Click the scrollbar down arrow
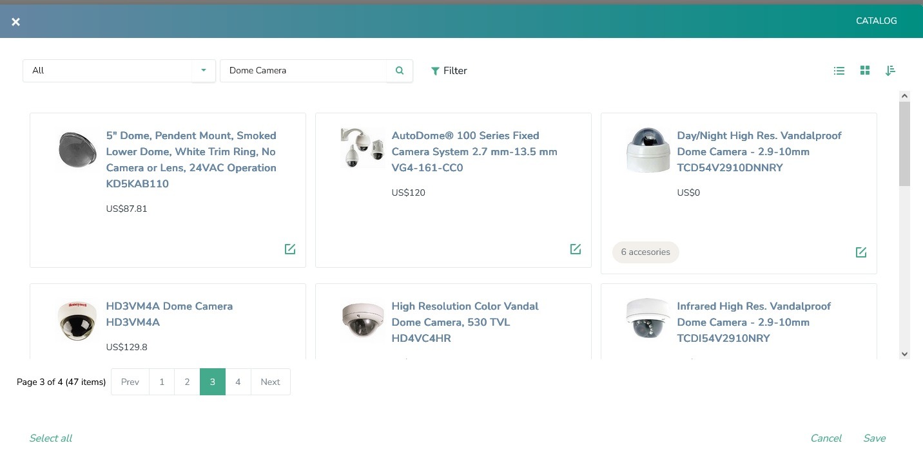Image resolution: width=923 pixels, height=459 pixels. coord(904,354)
